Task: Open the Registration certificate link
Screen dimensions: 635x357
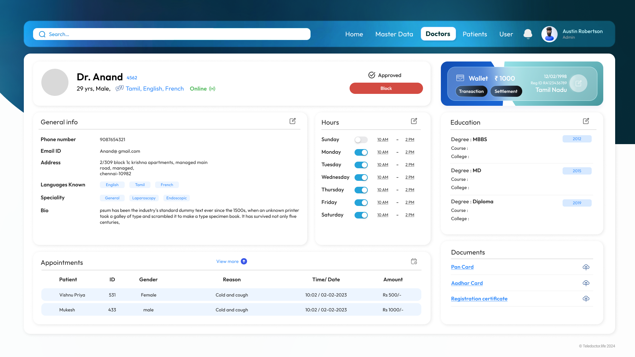Action: [479, 298]
